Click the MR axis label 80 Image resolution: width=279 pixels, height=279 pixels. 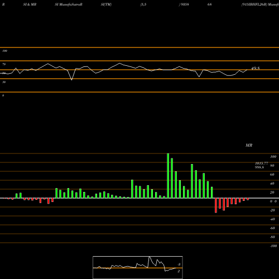pyautogui.click(x=272, y=166)
